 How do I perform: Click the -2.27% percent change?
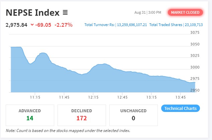(64, 24)
